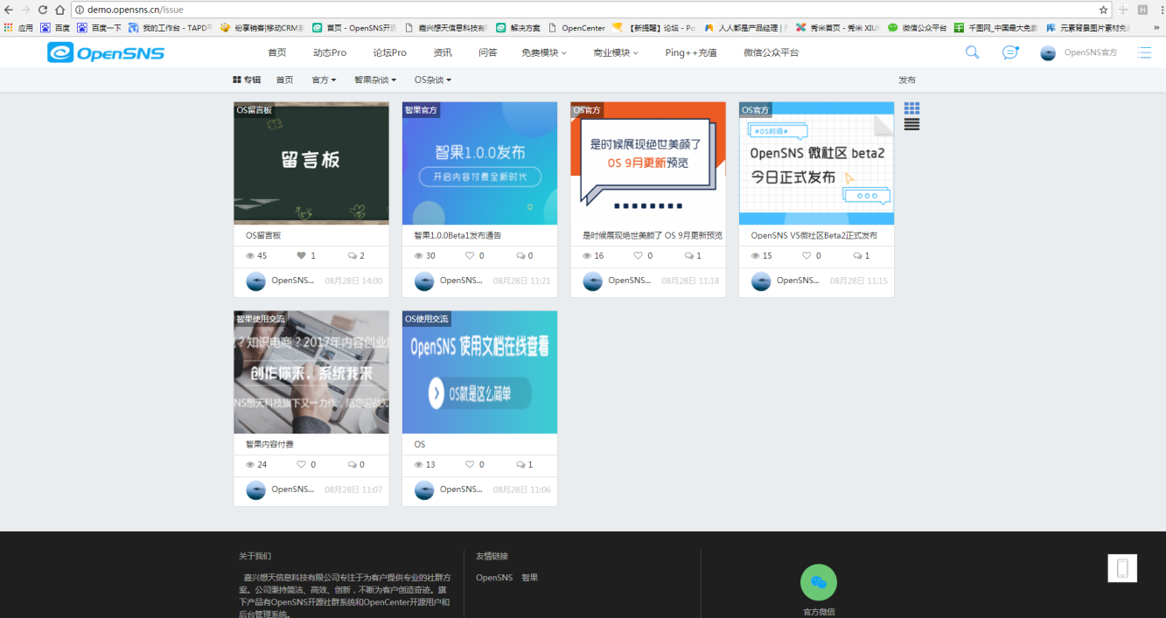Switch to list view layout icon

point(911,124)
